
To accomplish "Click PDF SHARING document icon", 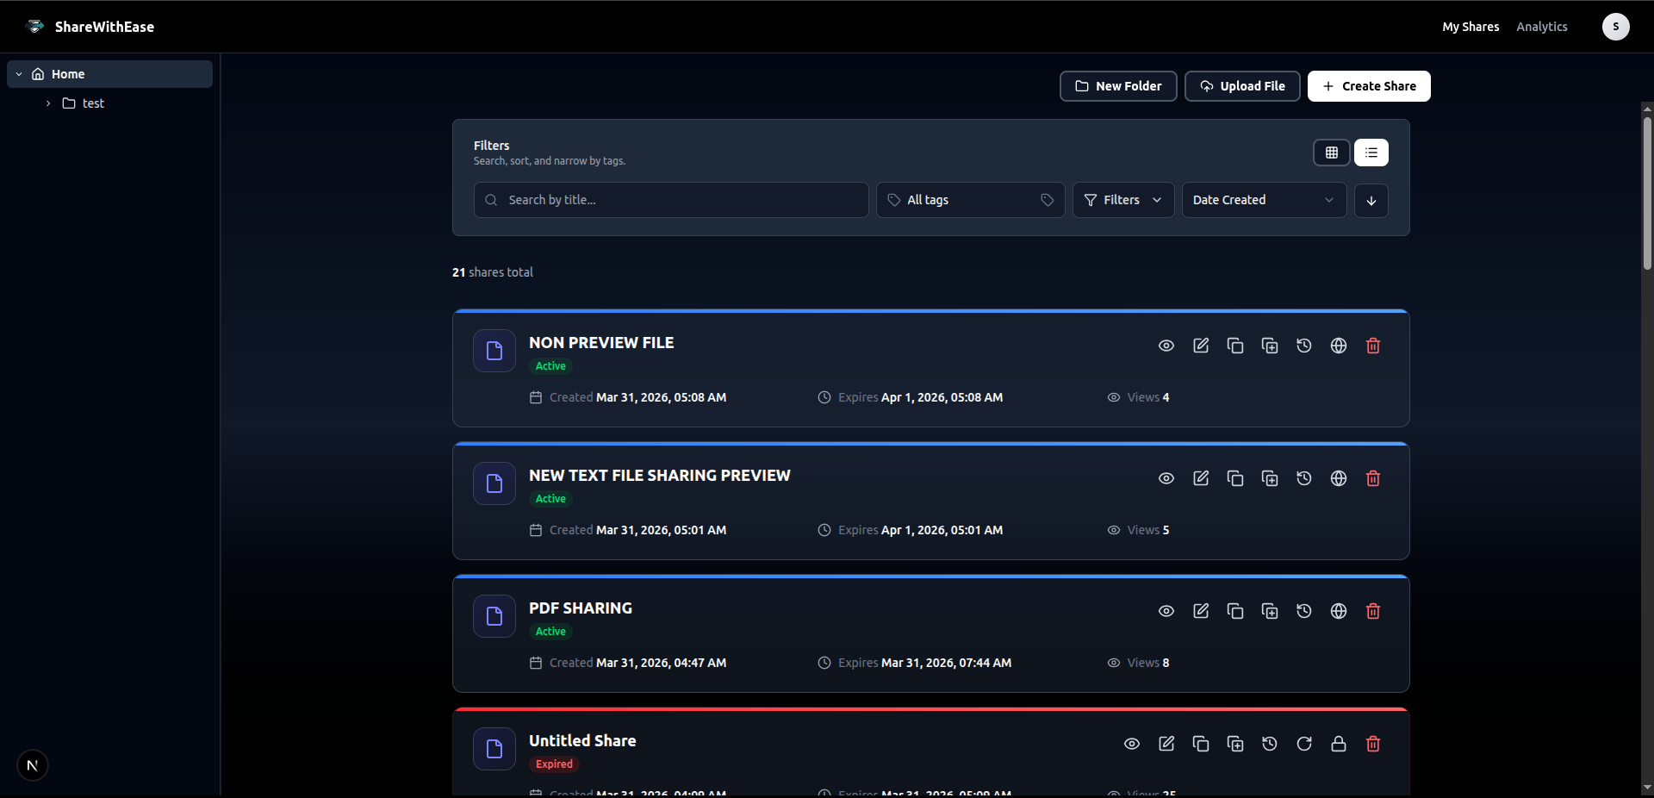I will (494, 616).
